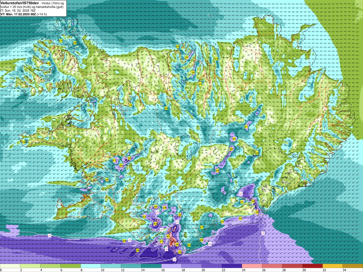Select the dark red 30–32 legend swatch
This screenshot has width=363, height=272.
pos(313,266)
